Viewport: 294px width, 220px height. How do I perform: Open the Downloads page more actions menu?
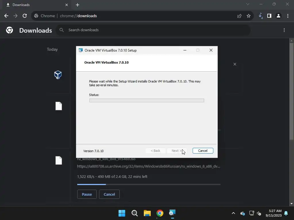[x=284, y=30]
